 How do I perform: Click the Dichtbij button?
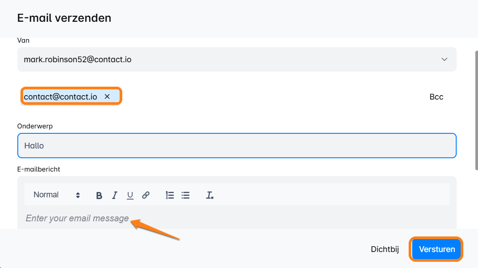[x=386, y=249]
